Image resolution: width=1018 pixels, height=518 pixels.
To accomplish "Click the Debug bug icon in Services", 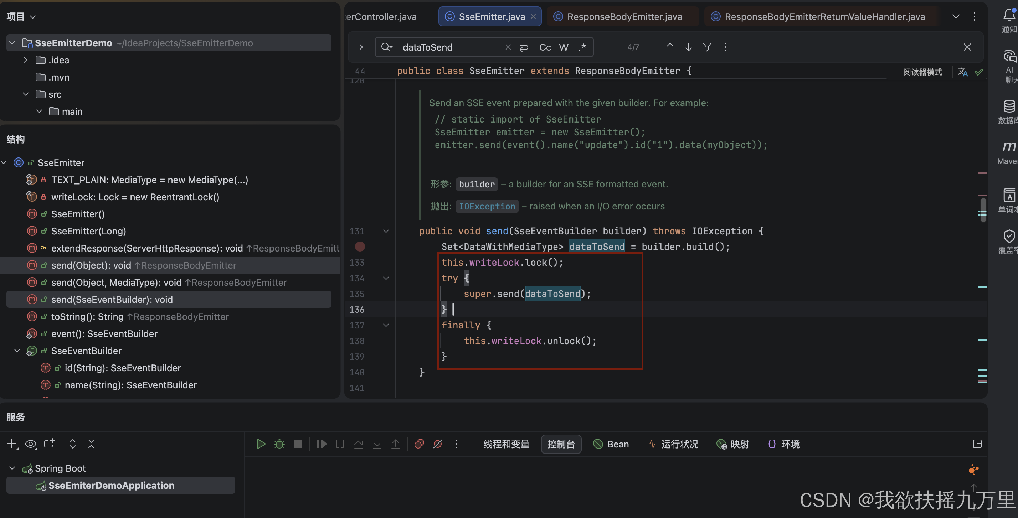I will point(279,444).
